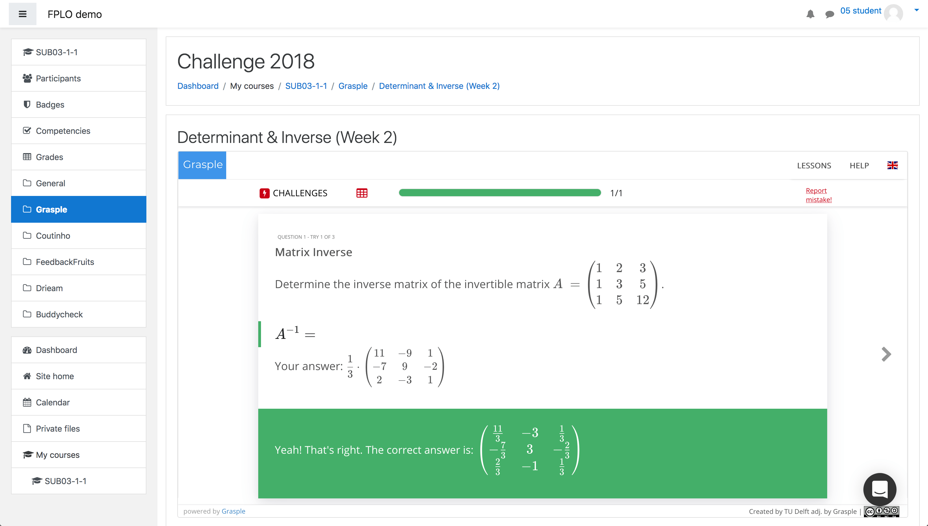Go to next question chevron arrow

(x=886, y=354)
